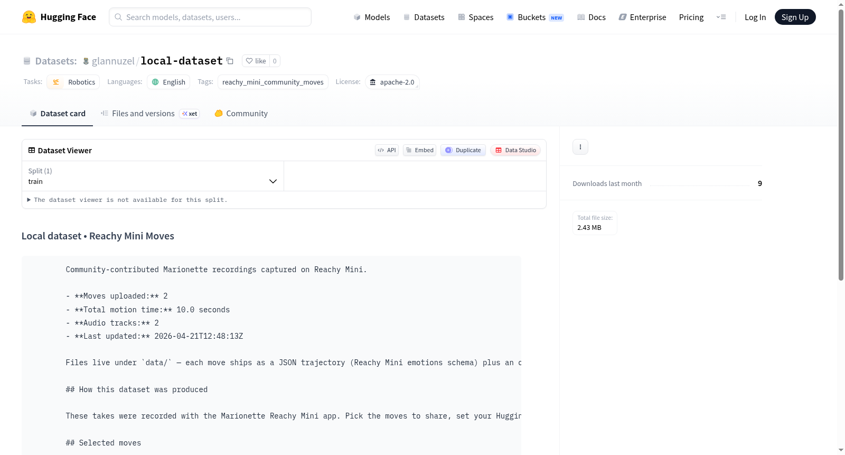
Task: Click the API button in Dataset Viewer
Action: 387,150
